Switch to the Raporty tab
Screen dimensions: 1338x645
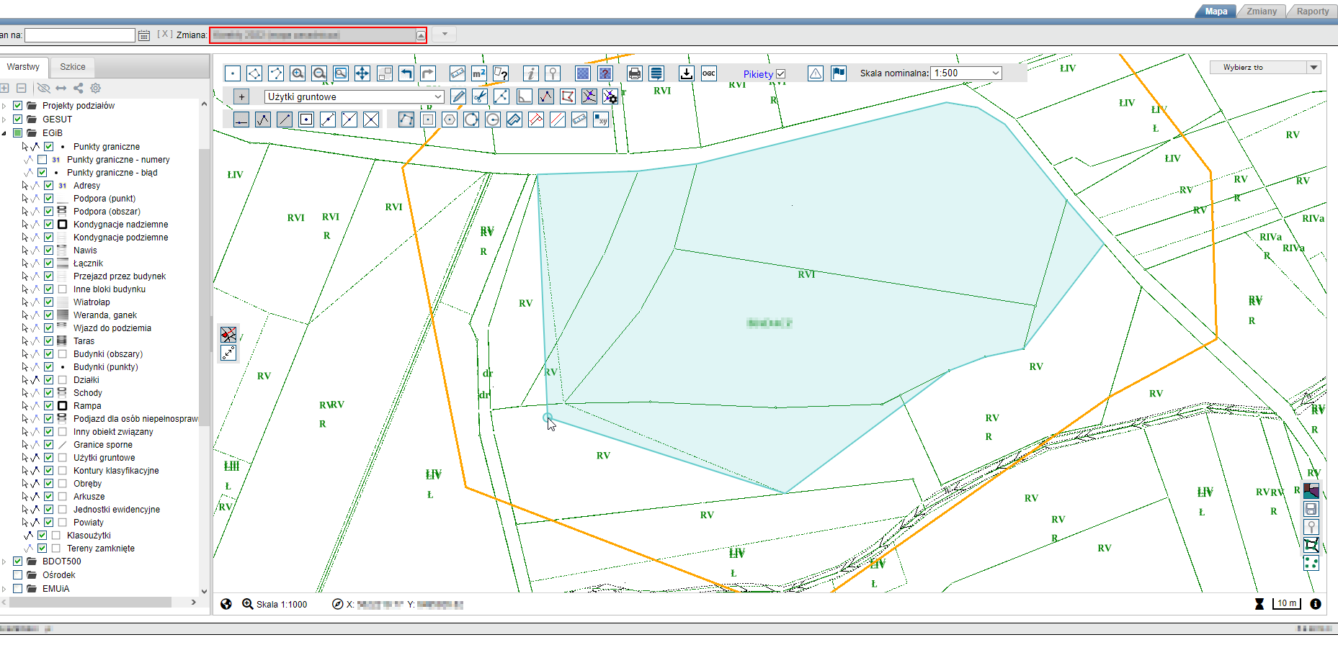click(x=1313, y=12)
